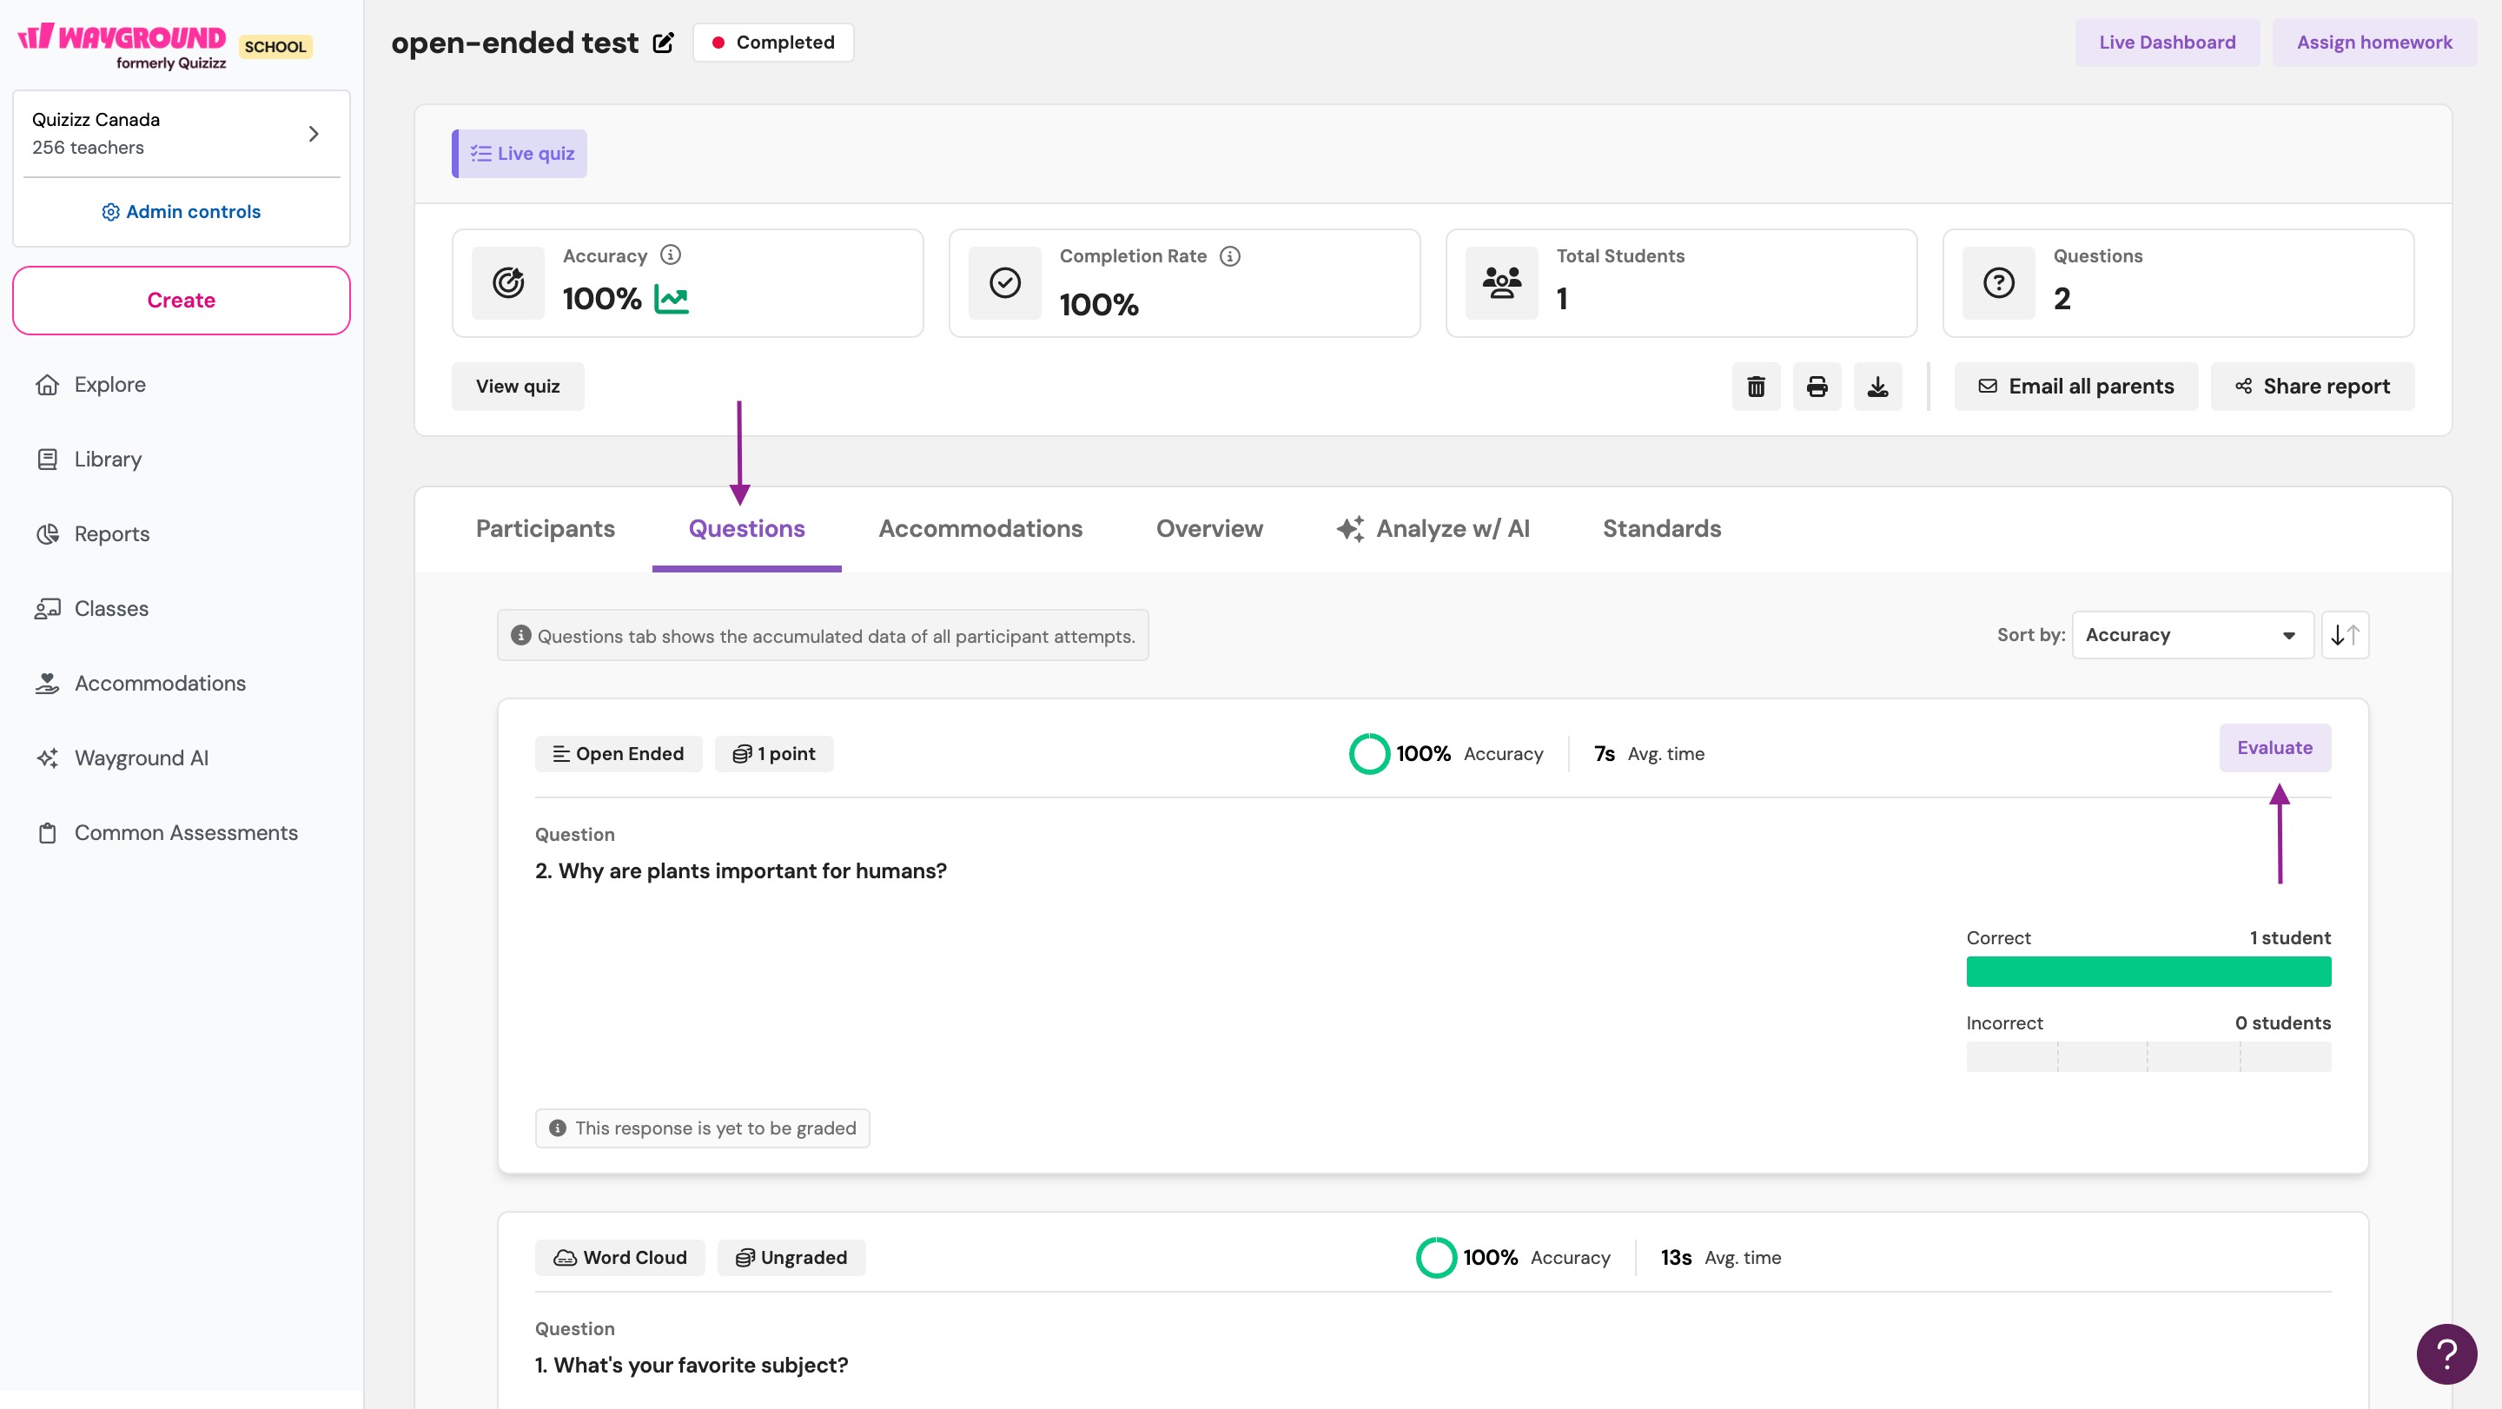Delete report using trash icon
2502x1409 pixels.
pos(1756,387)
